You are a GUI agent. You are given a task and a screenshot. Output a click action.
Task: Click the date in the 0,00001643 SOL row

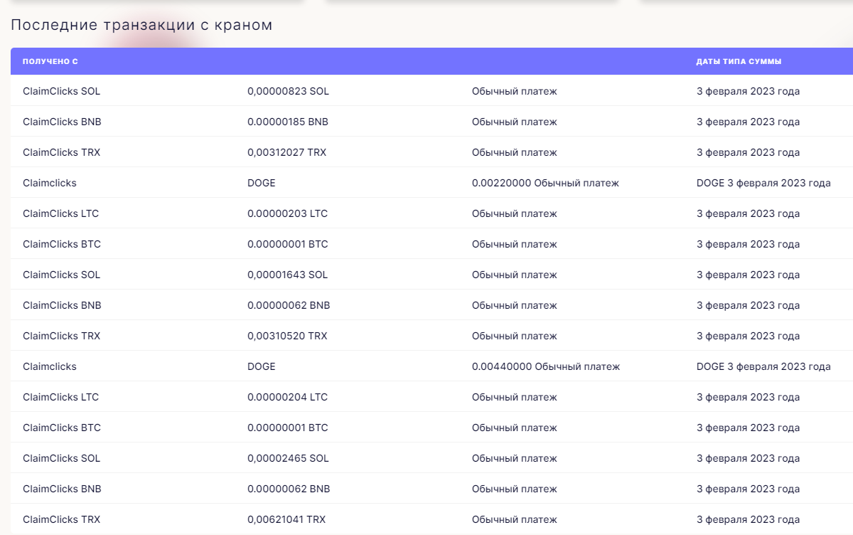coord(748,275)
